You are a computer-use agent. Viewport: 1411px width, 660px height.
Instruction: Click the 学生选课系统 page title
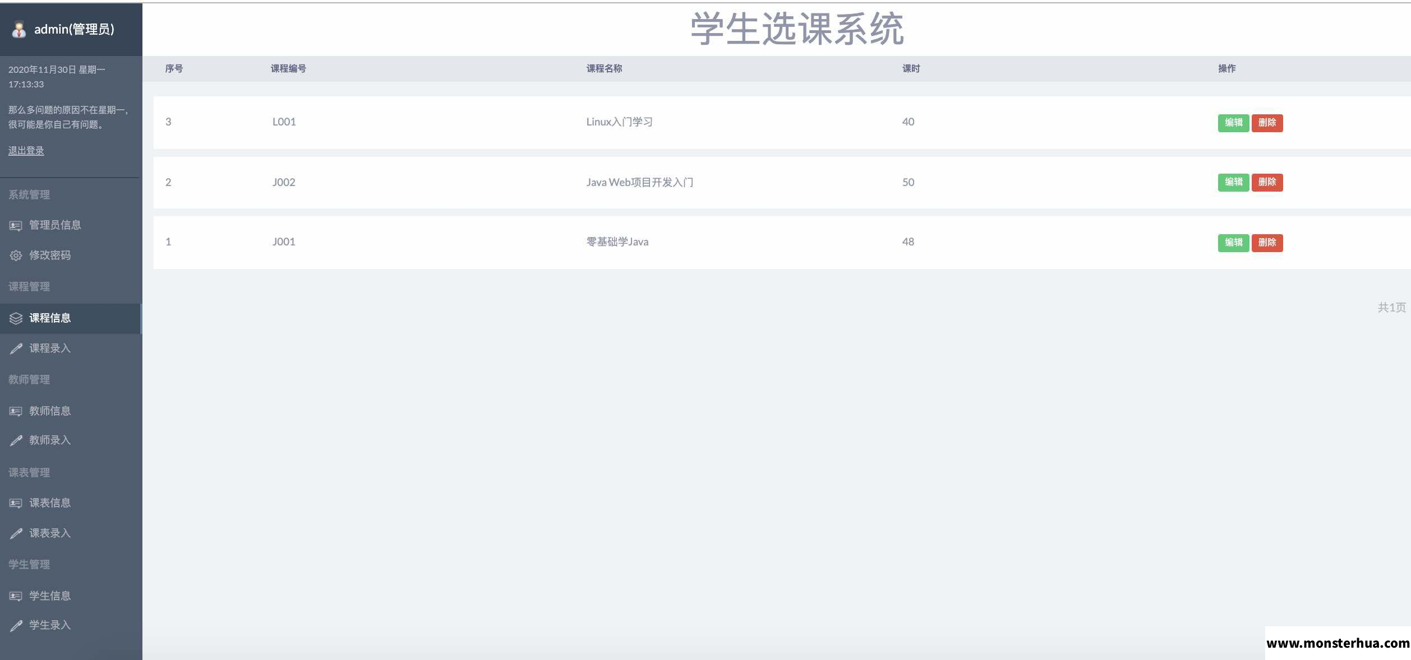click(796, 29)
